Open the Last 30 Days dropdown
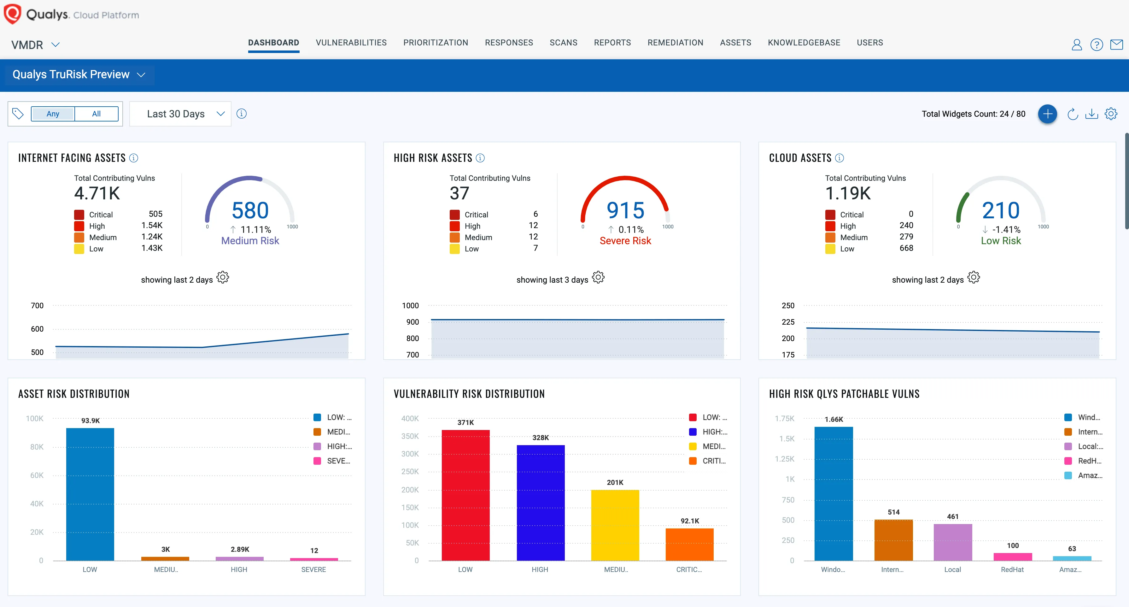1129x607 pixels. (x=180, y=114)
